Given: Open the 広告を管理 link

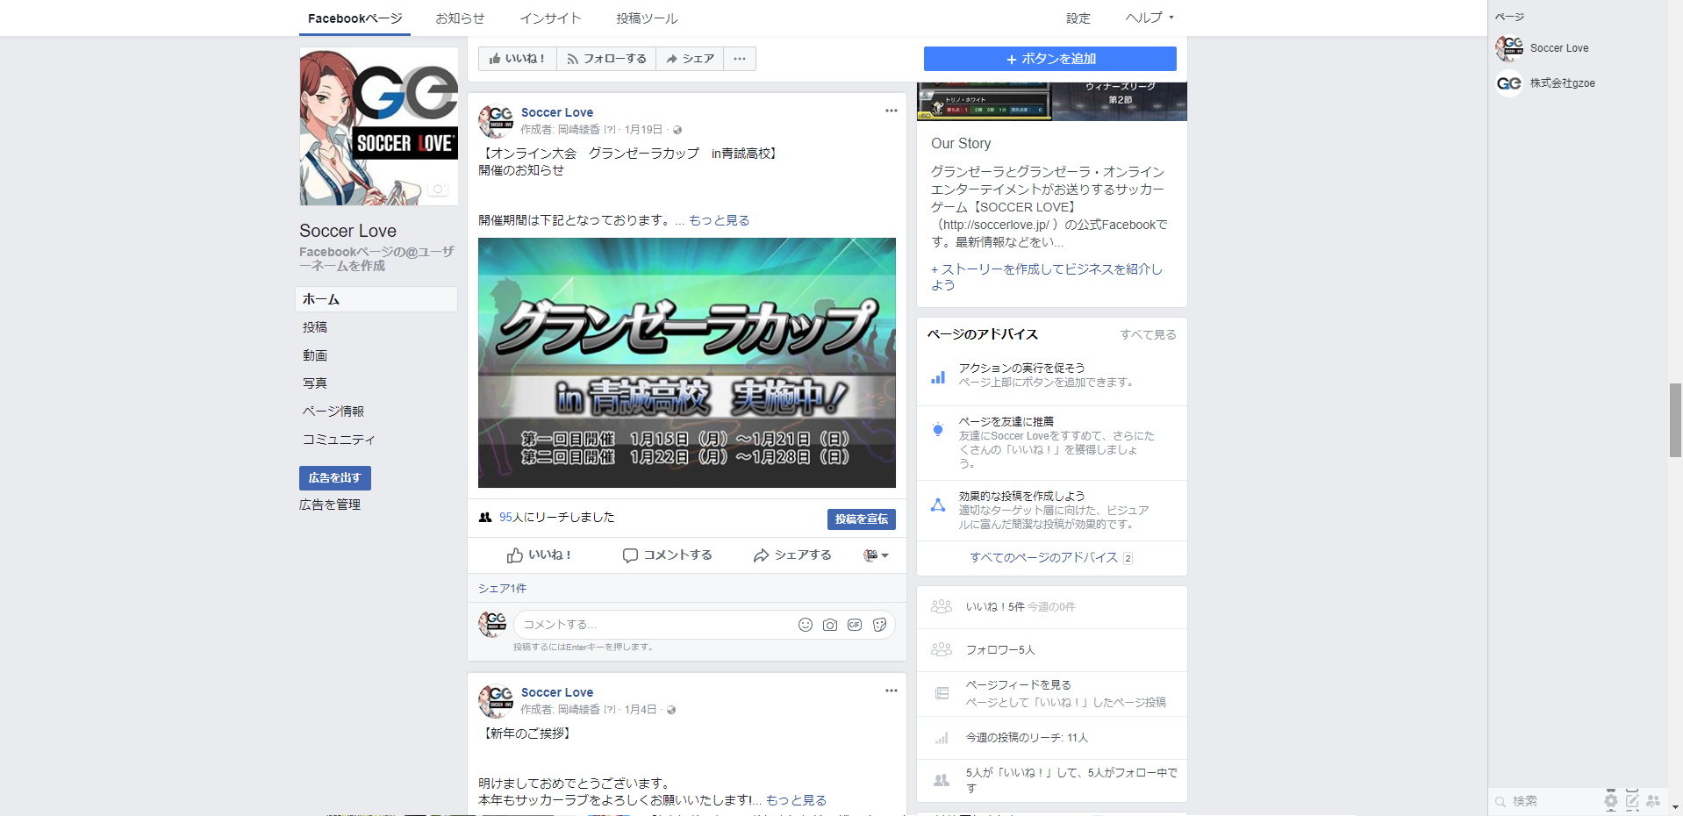Looking at the screenshot, I should point(330,505).
